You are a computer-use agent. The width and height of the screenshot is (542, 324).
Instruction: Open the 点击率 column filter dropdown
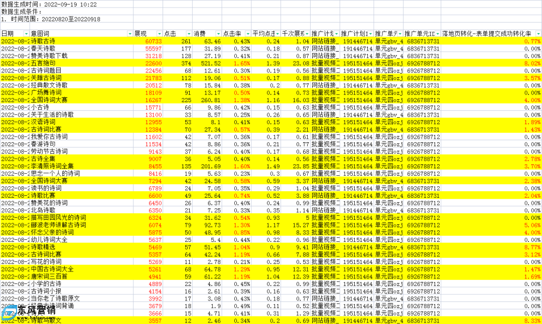coord(247,34)
